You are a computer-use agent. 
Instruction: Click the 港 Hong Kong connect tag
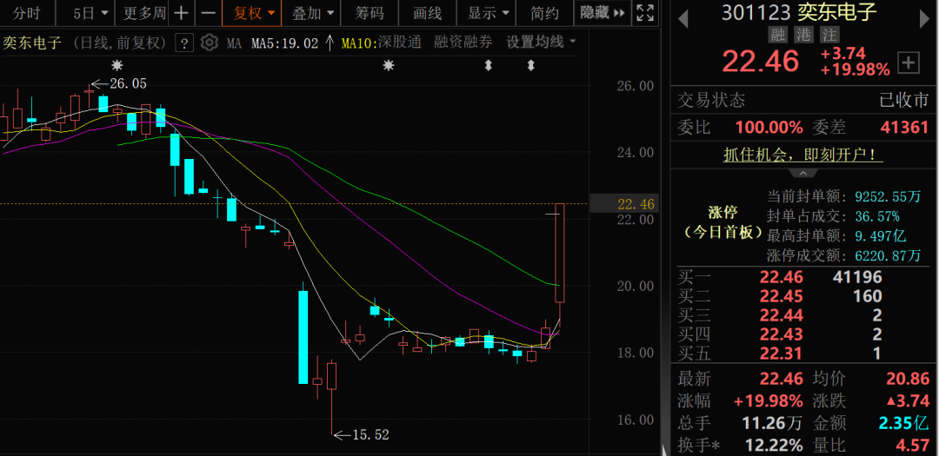click(803, 34)
